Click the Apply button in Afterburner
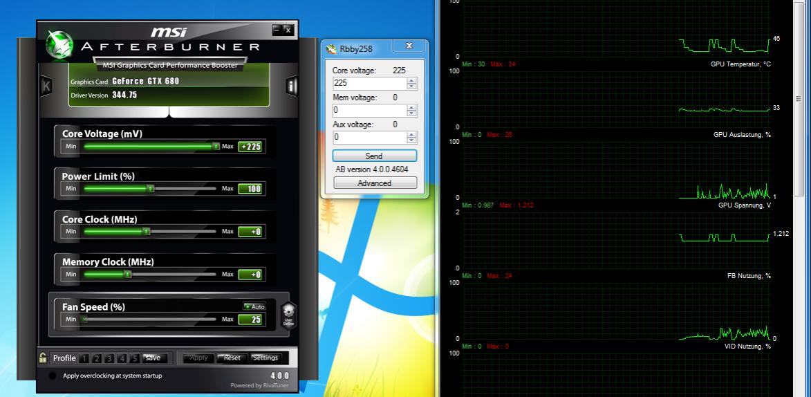Viewport: 811px width, 397px height. click(x=198, y=358)
